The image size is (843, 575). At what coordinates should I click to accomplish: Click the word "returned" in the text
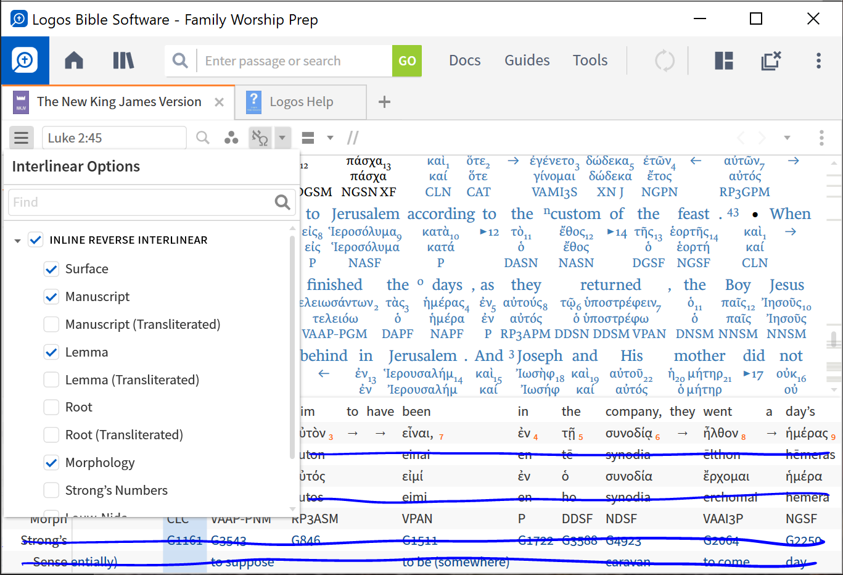(611, 285)
